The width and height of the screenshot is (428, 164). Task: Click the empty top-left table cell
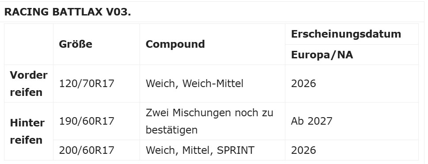click(x=29, y=44)
